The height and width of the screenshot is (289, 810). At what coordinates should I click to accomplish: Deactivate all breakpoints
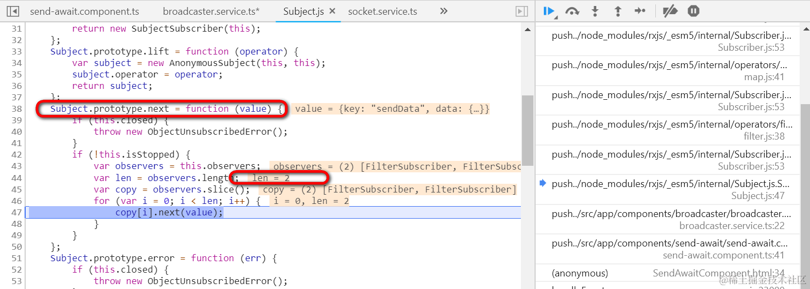(x=670, y=11)
